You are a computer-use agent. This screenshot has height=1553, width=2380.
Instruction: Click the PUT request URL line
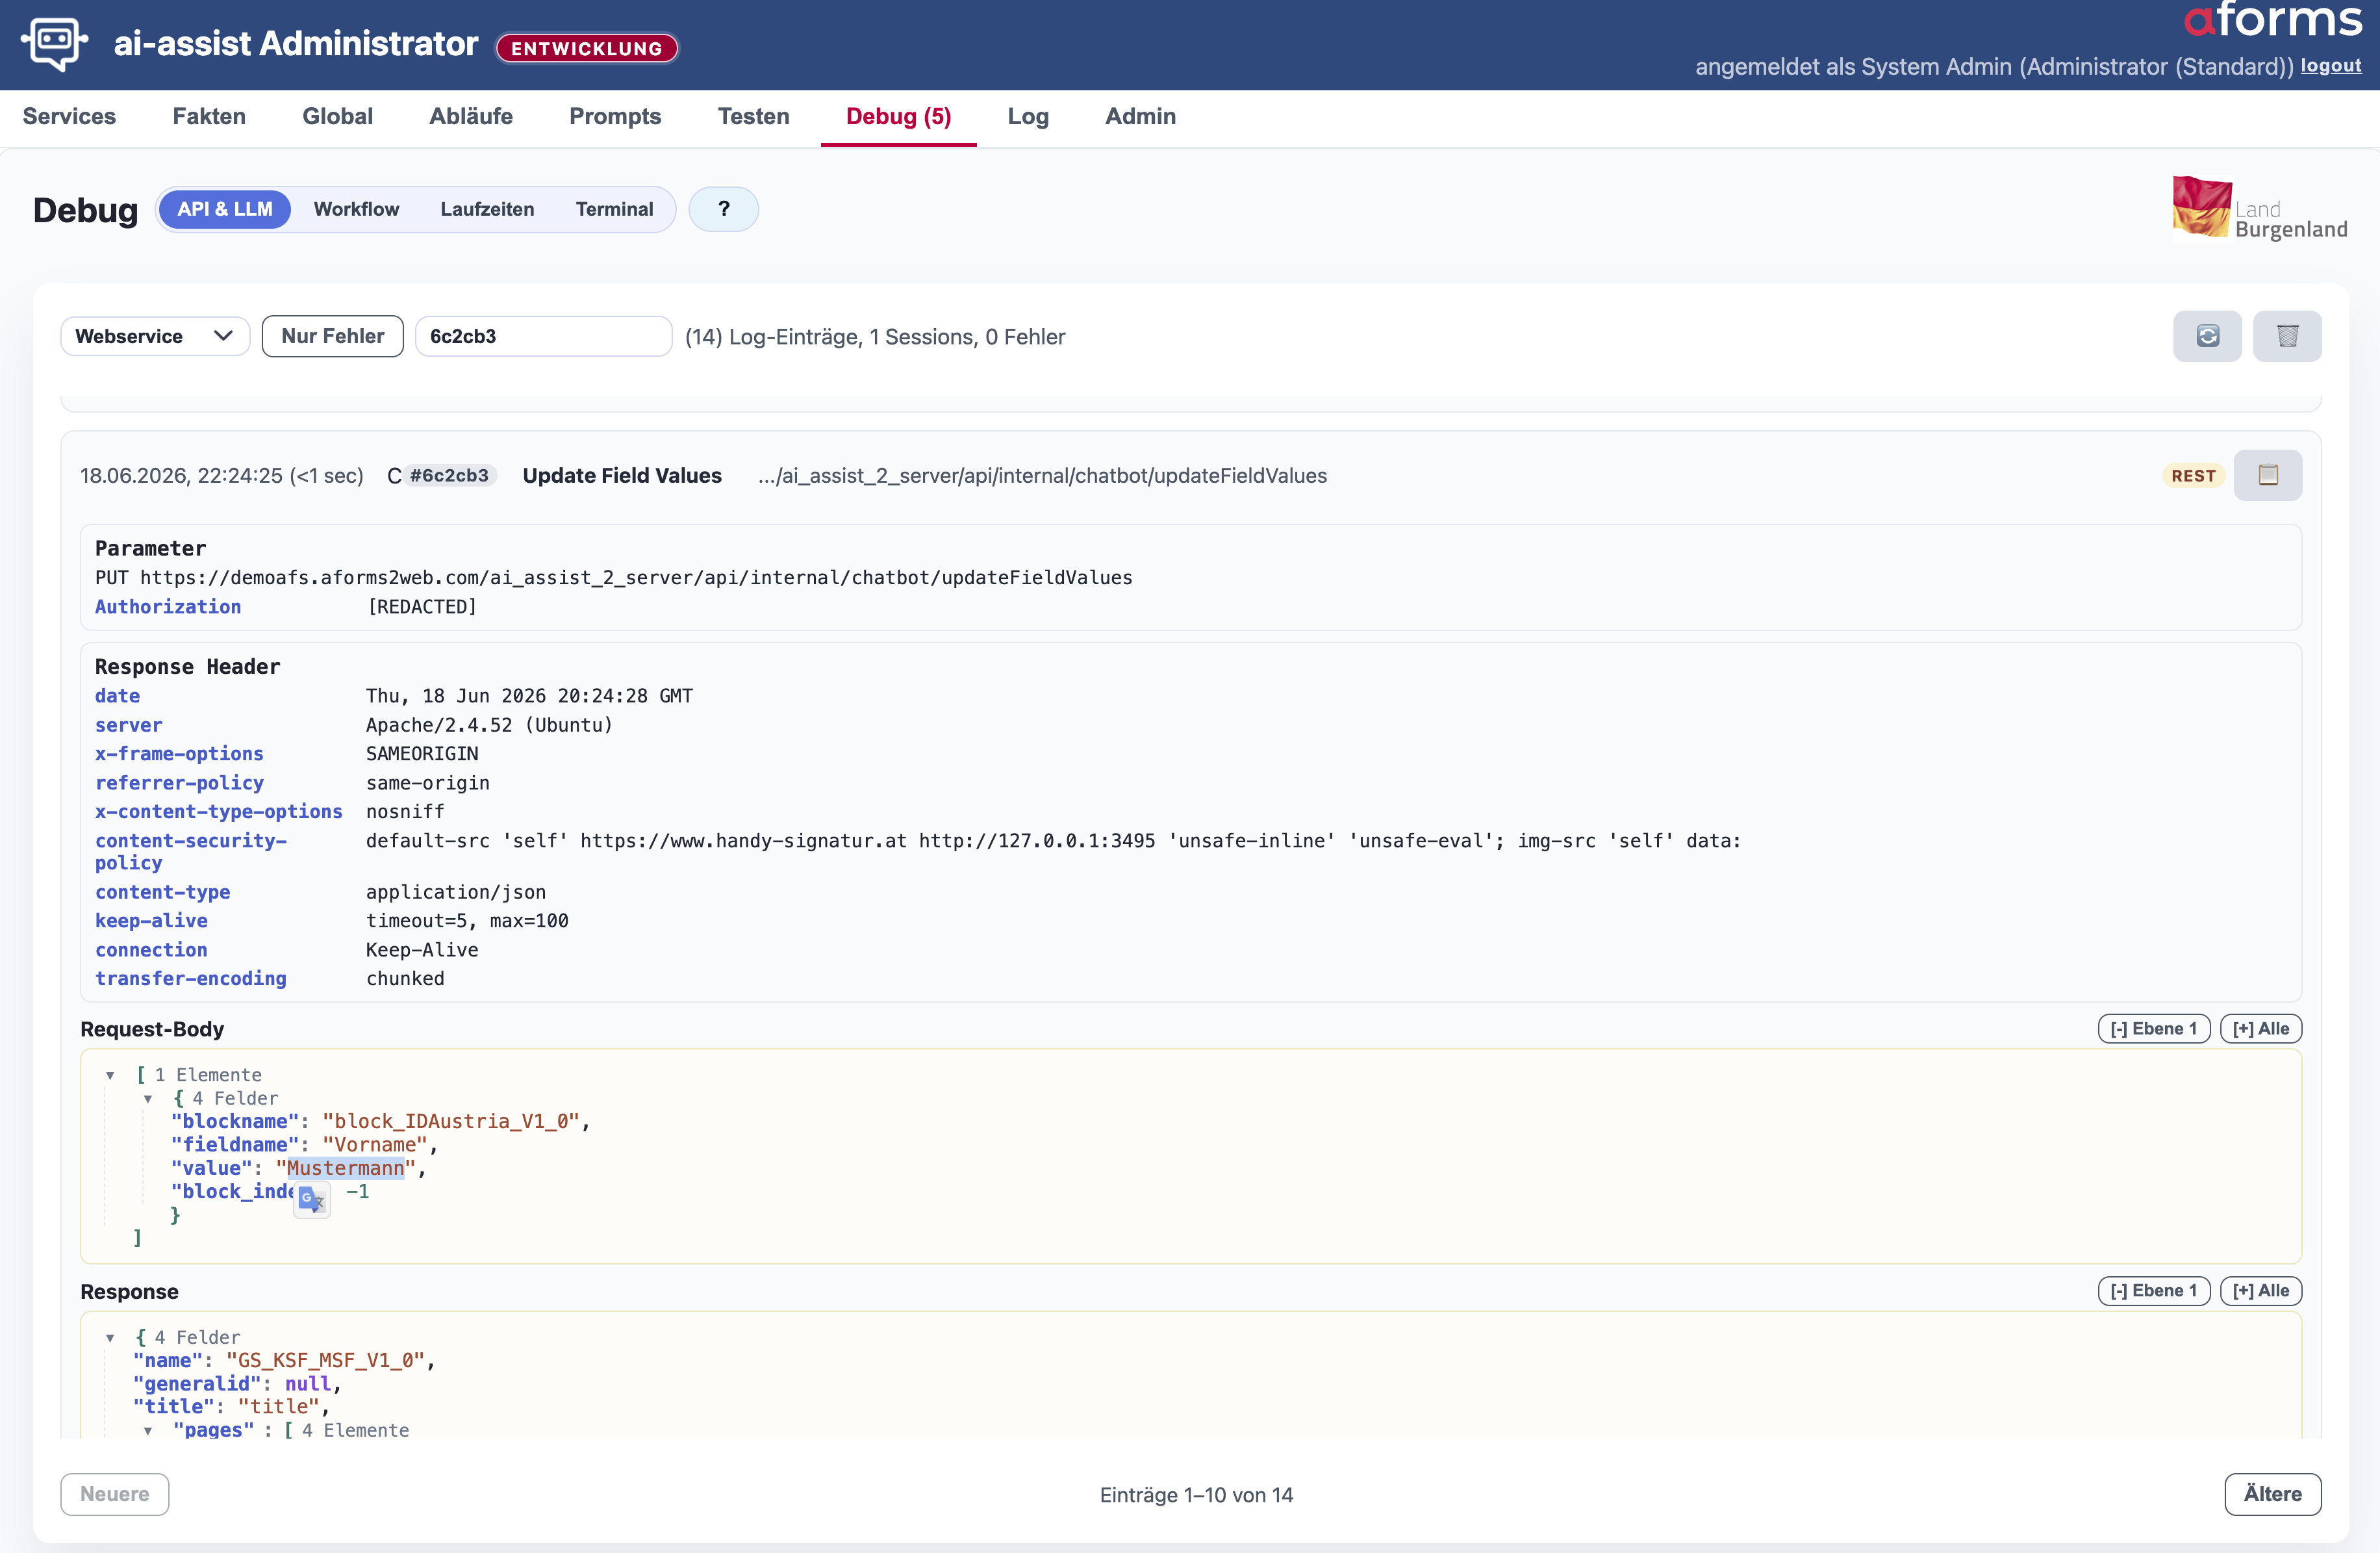(x=613, y=578)
